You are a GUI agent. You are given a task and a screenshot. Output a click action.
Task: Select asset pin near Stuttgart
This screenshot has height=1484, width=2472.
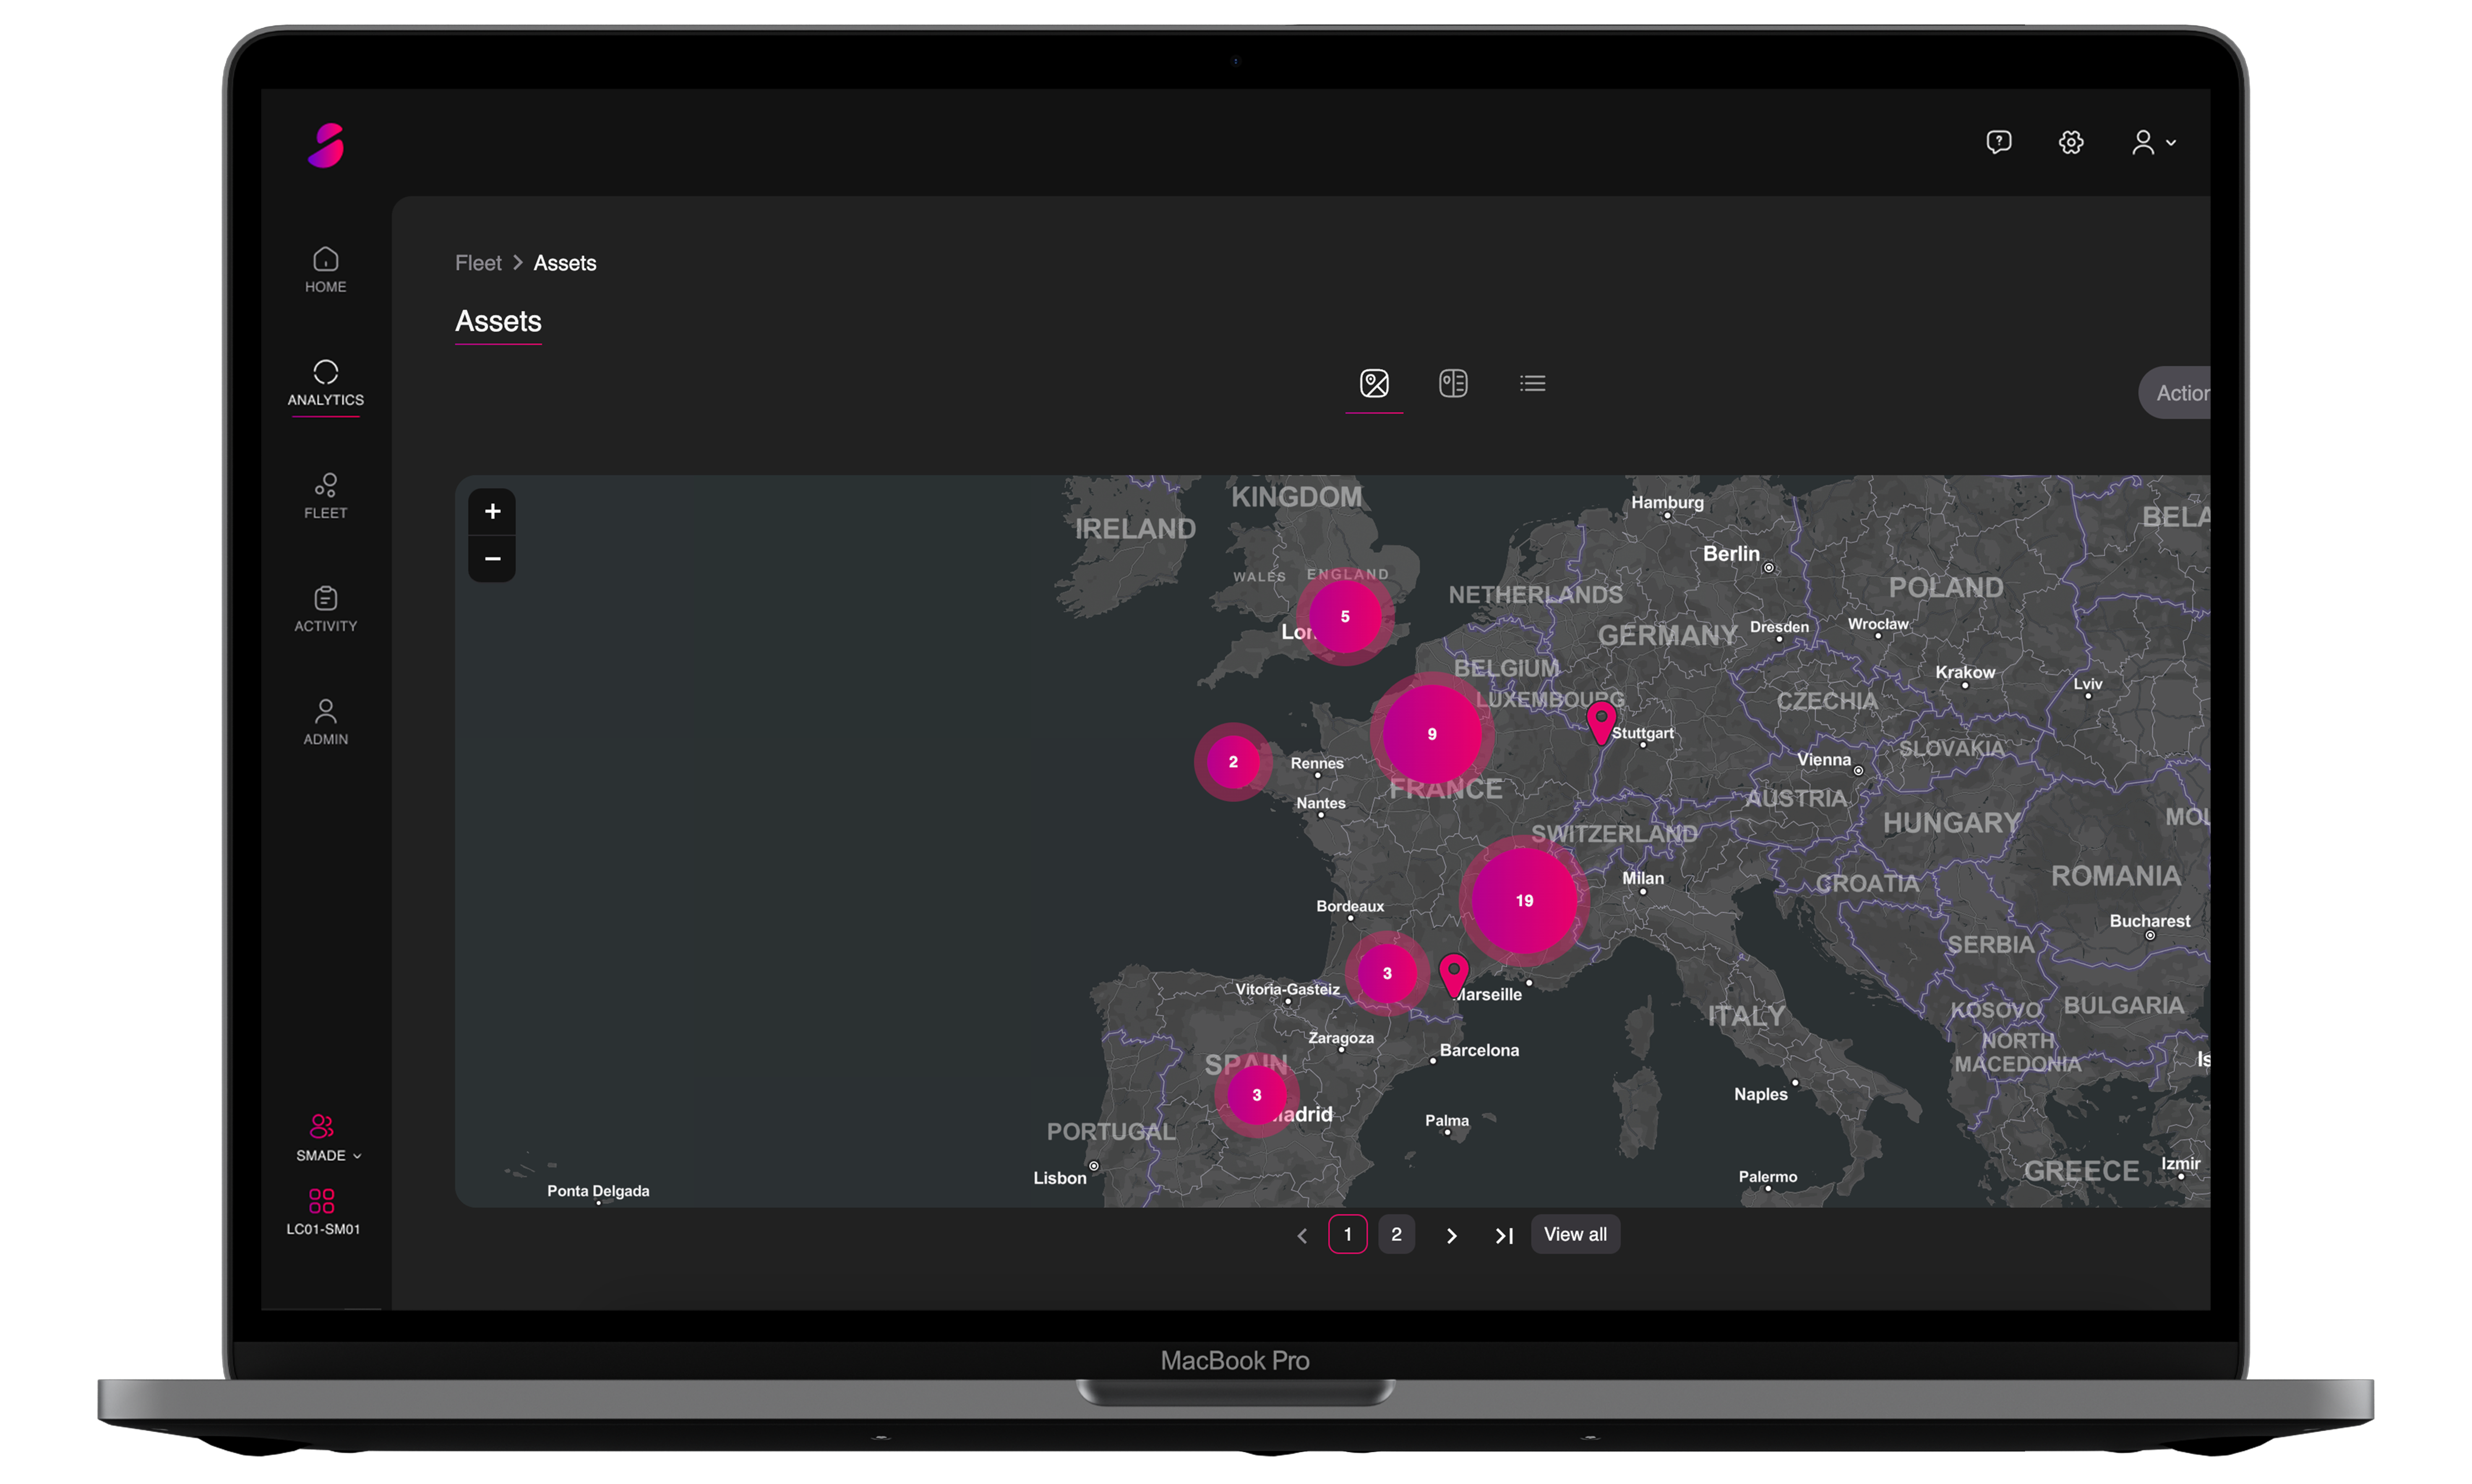tap(1601, 722)
